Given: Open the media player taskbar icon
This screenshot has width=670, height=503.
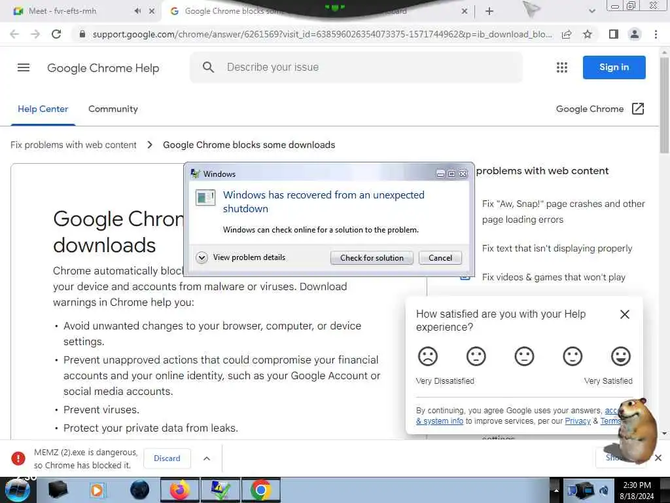Looking at the screenshot, I should (x=97, y=490).
